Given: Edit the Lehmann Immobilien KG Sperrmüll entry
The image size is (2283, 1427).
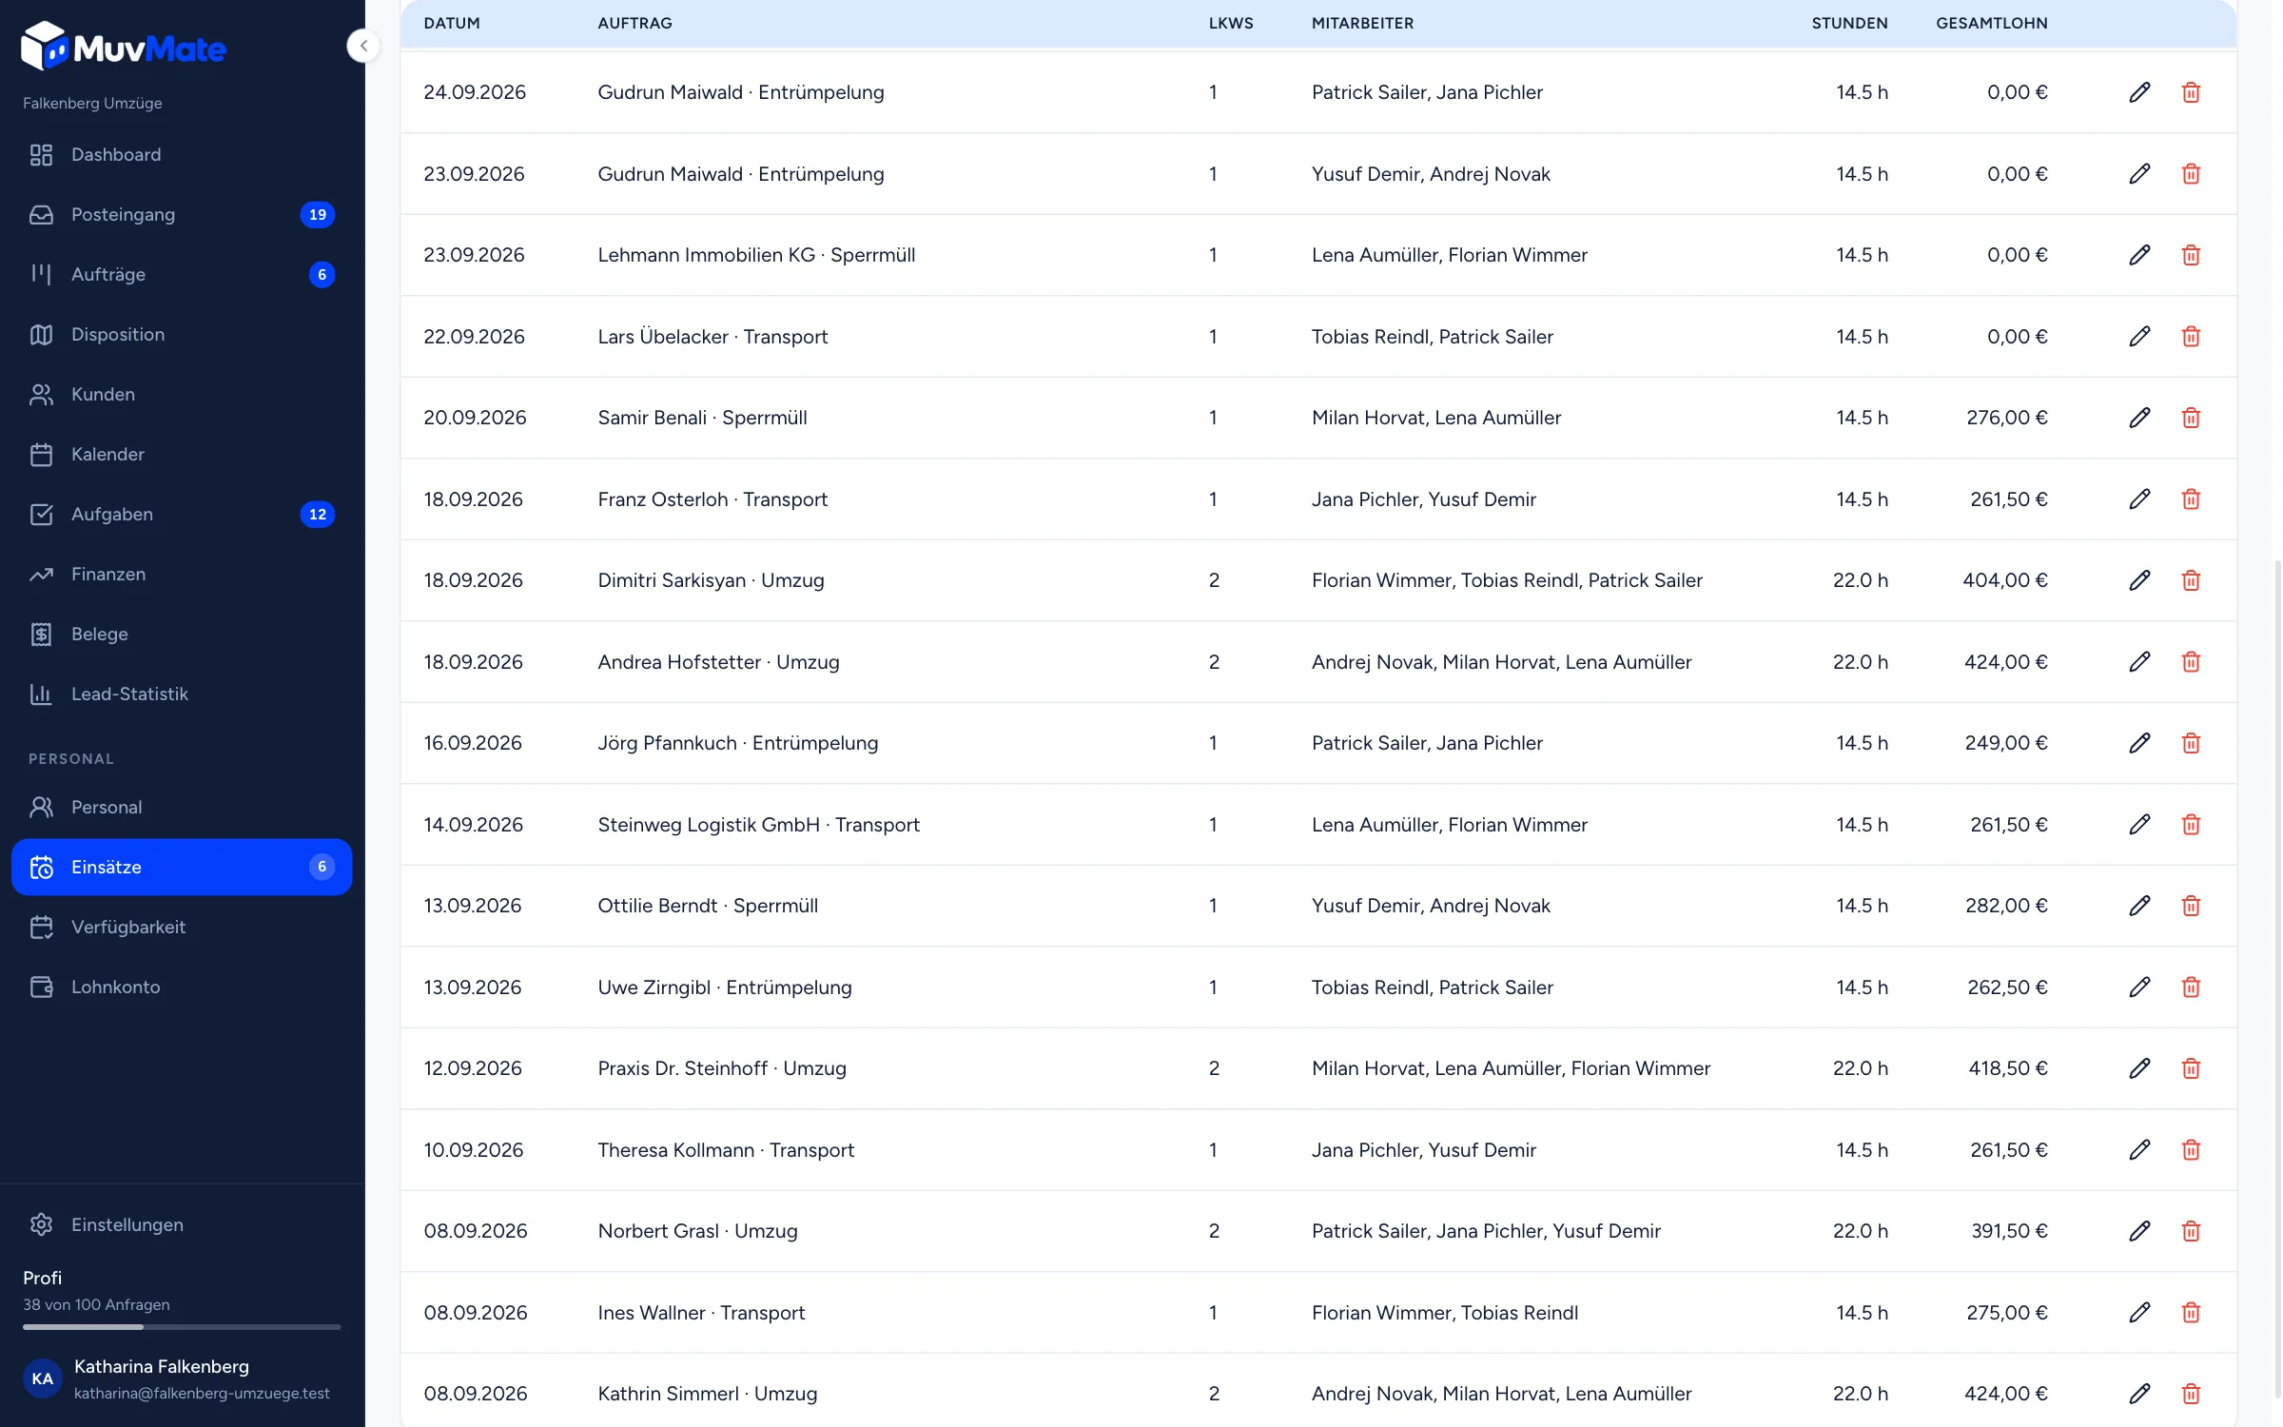Looking at the screenshot, I should [2139, 255].
